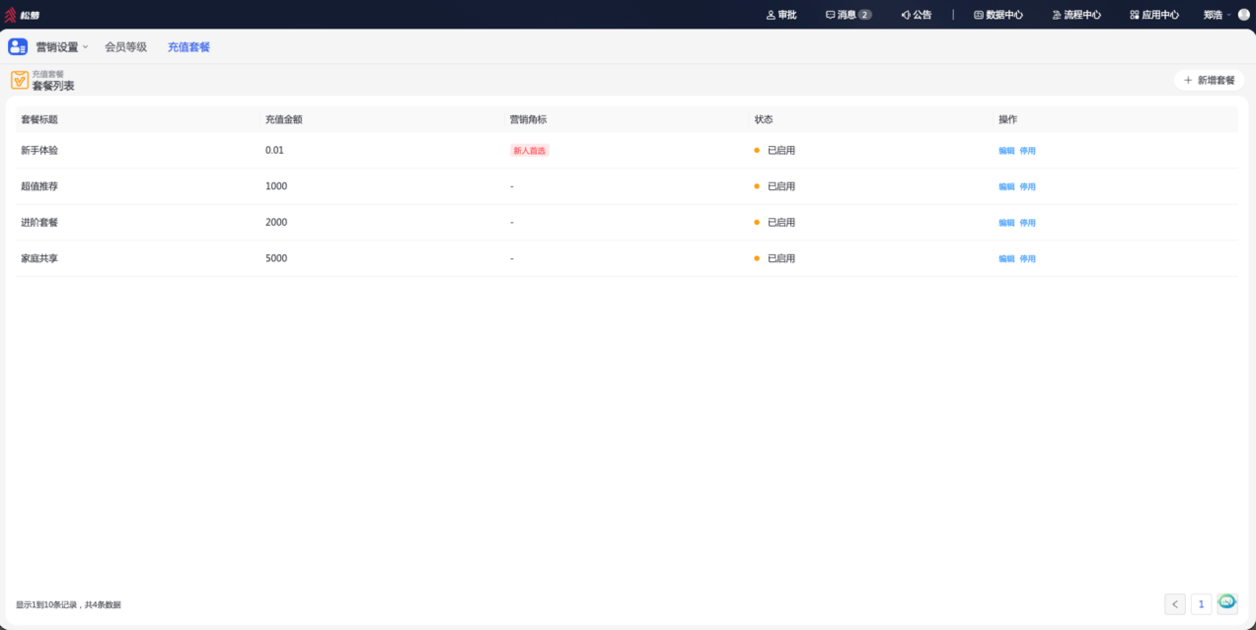Image resolution: width=1256 pixels, height=630 pixels.
Task: Select the 充值套餐 tab
Action: (188, 46)
